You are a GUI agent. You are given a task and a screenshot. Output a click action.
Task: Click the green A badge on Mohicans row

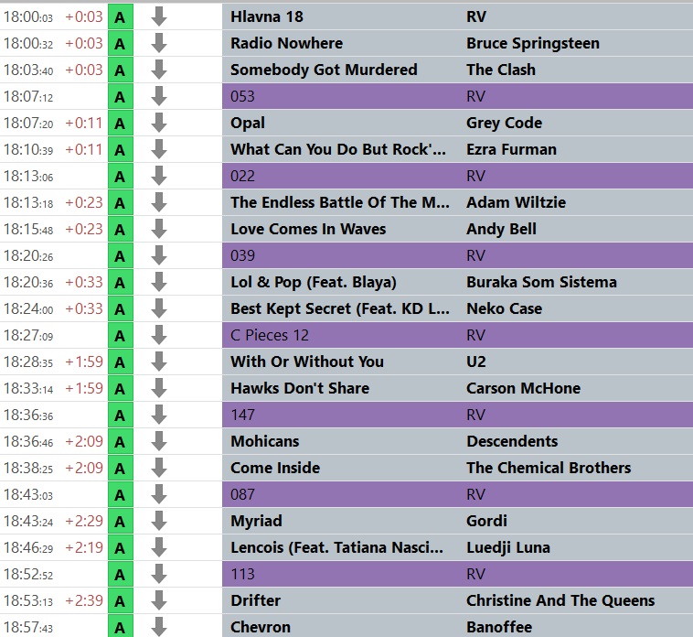click(x=121, y=442)
